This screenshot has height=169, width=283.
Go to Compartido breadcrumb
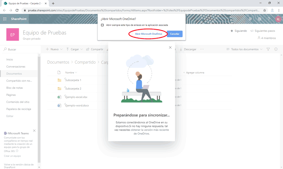[85, 62]
